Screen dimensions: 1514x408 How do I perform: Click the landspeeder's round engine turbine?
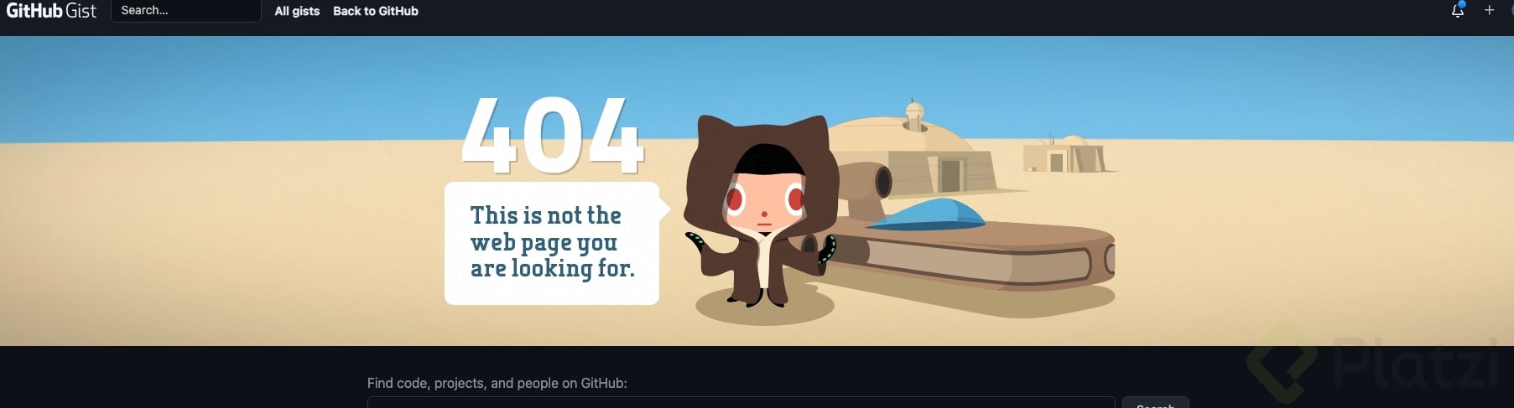866,180
